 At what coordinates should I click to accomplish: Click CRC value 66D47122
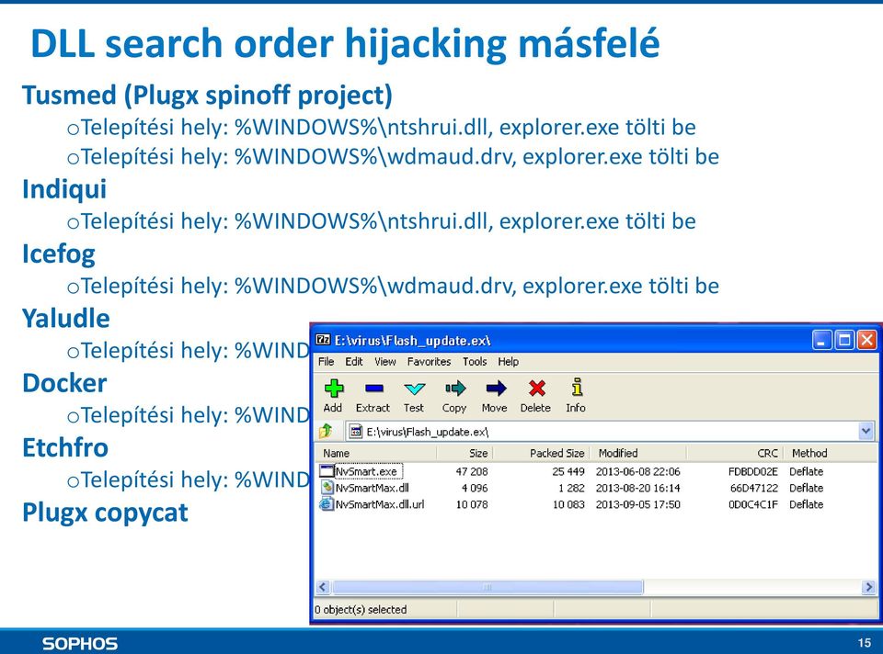pyautogui.click(x=753, y=488)
